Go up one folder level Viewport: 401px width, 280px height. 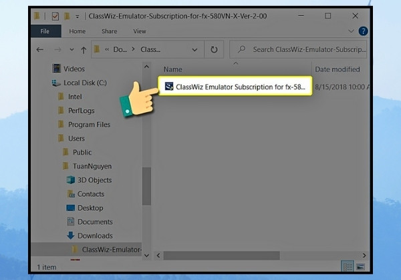[x=84, y=50]
